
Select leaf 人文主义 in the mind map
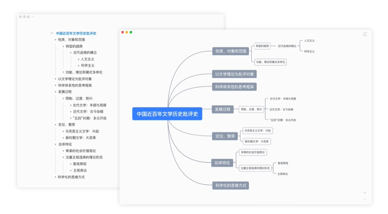coord(309,41)
